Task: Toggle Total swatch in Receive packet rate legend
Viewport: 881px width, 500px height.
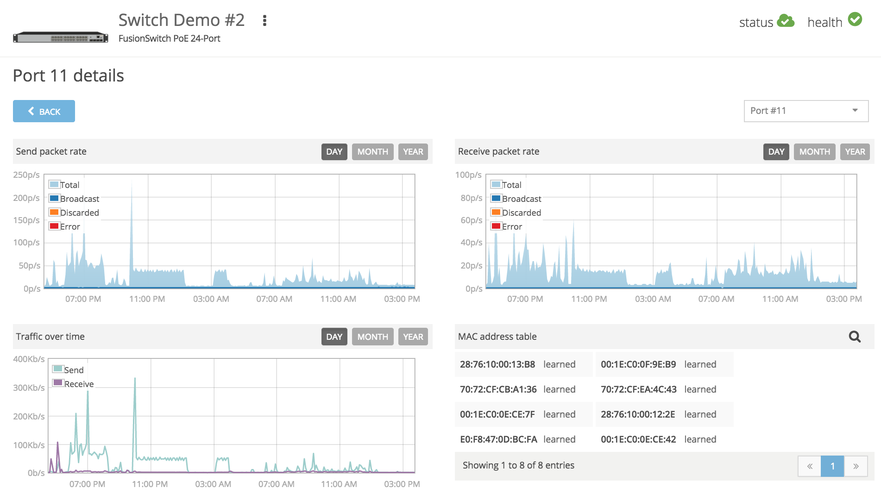Action: [x=496, y=184]
